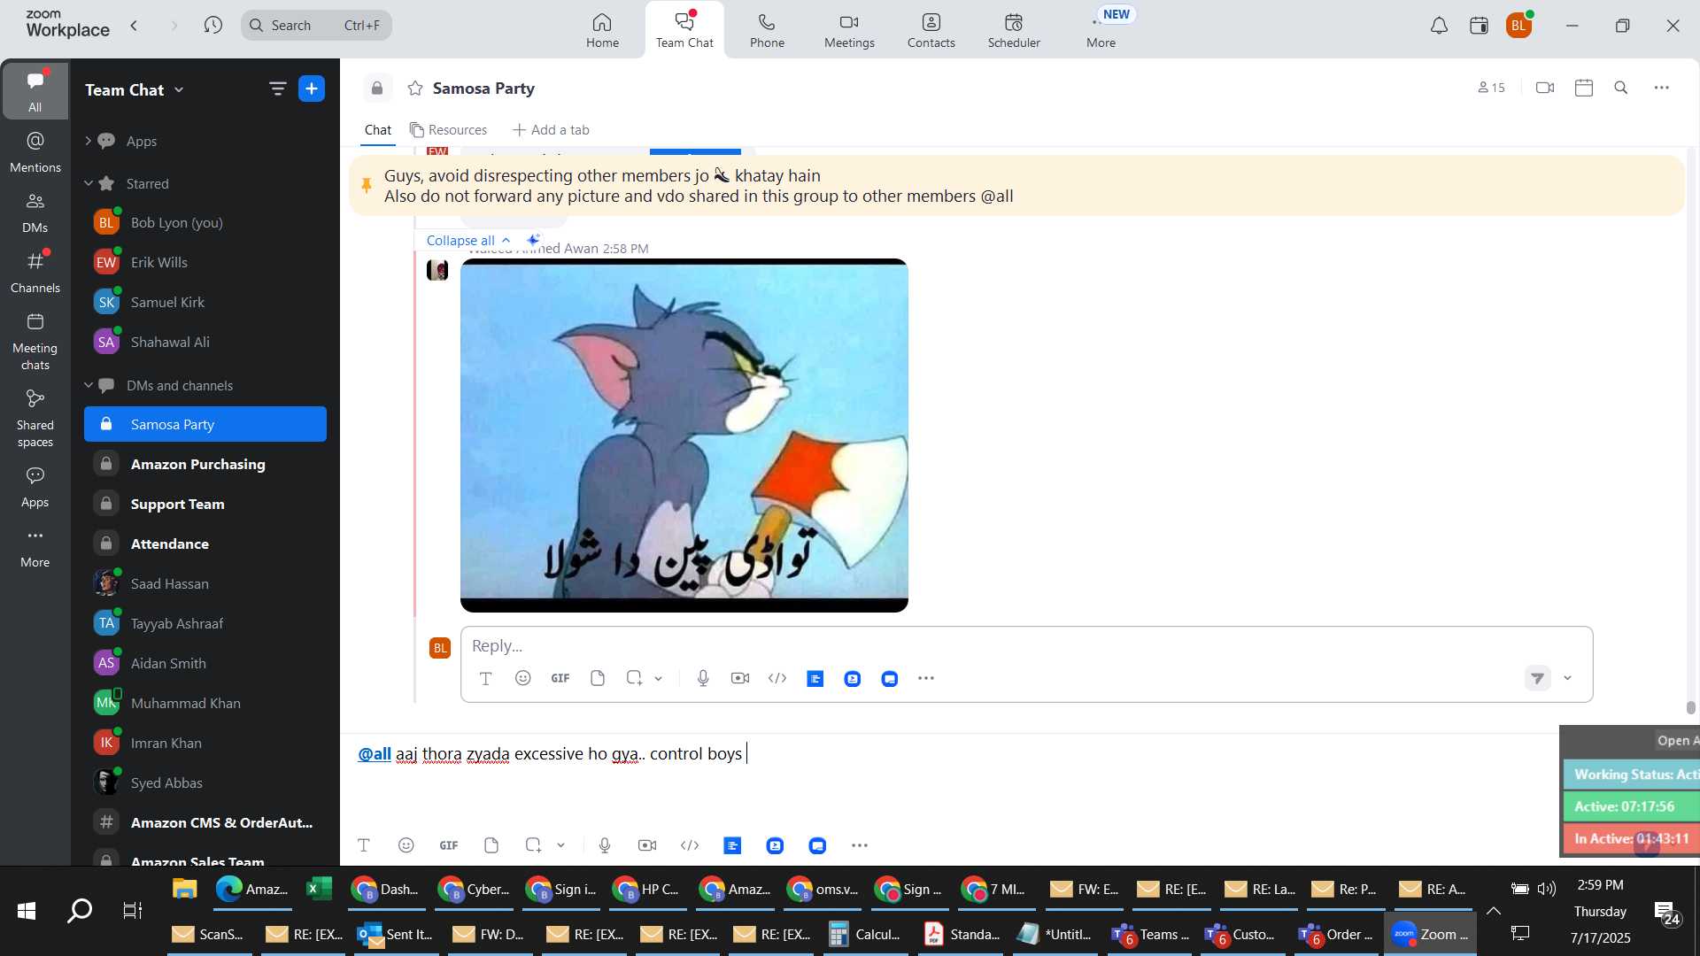This screenshot has width=1700, height=956.
Task: Open the Amazon Purchasing channel
Action: [205, 464]
